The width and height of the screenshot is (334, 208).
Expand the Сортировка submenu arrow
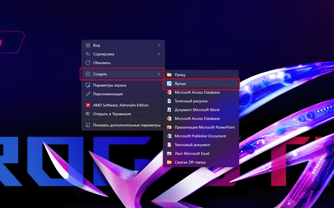point(159,54)
